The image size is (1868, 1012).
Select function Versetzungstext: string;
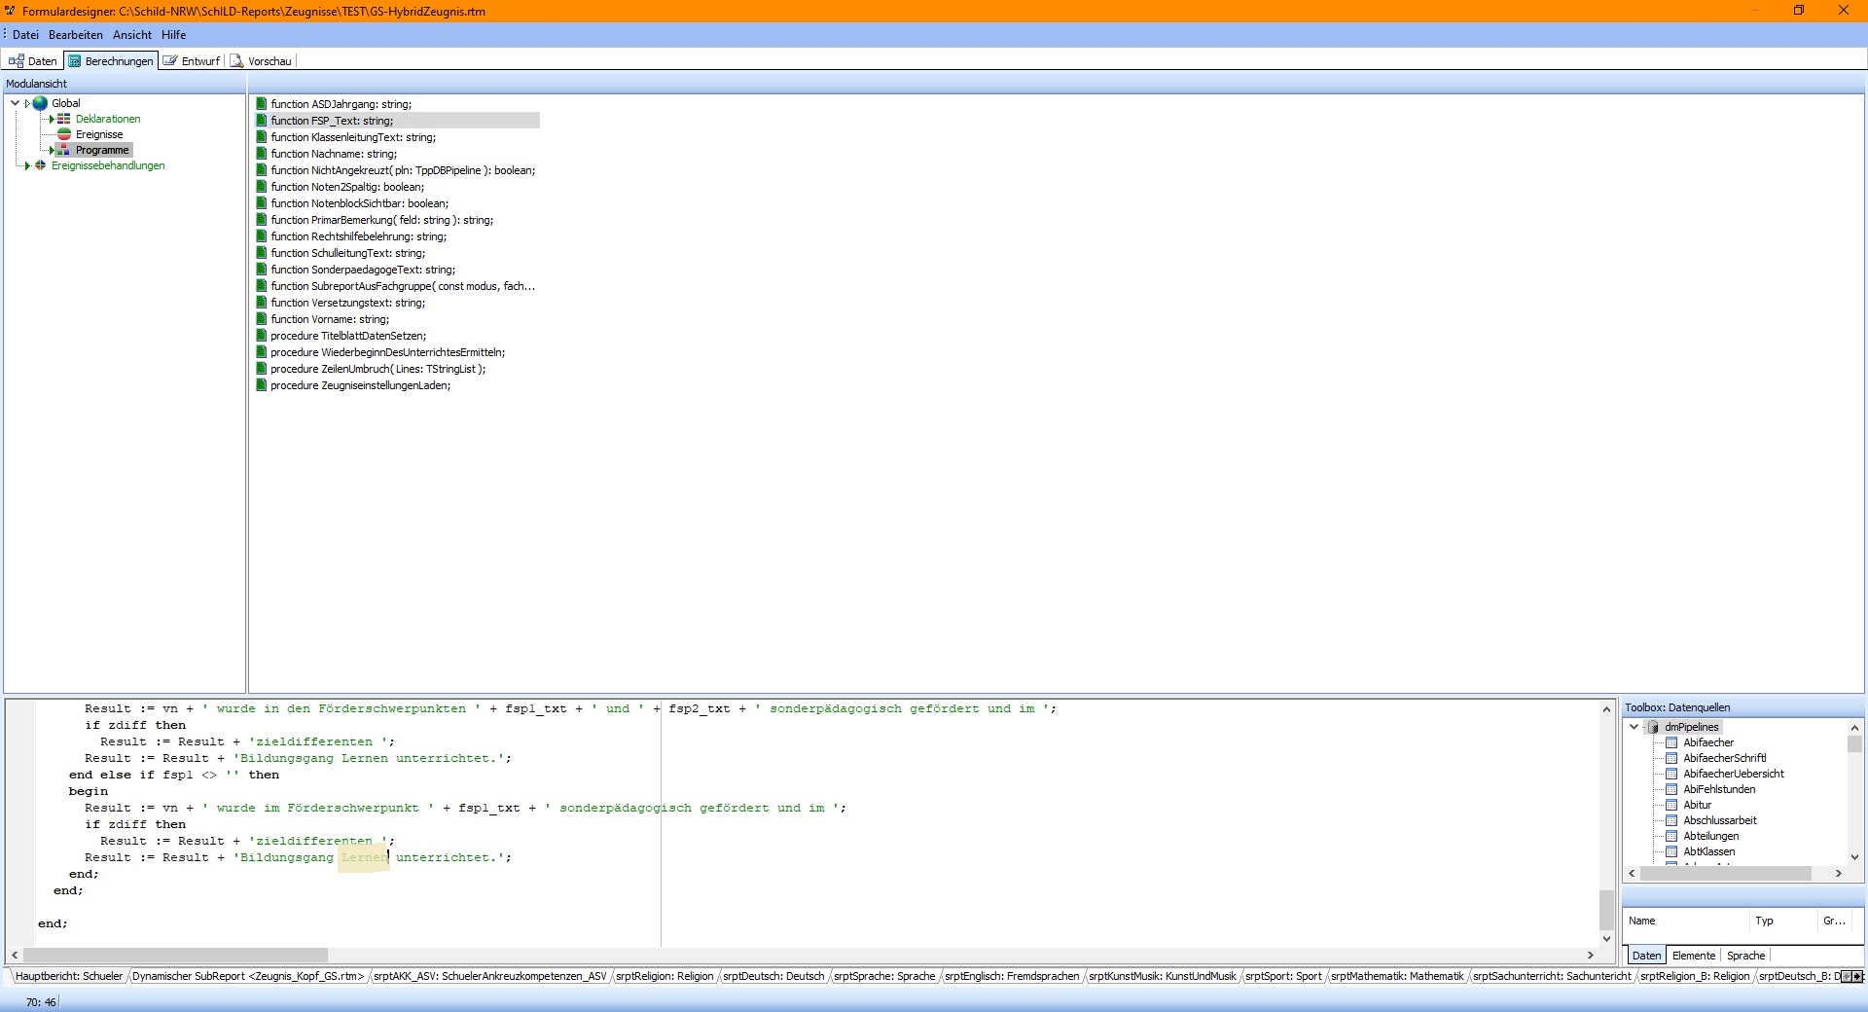[348, 303]
